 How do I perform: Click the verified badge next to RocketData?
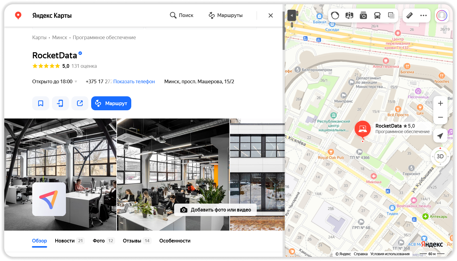coord(80,53)
